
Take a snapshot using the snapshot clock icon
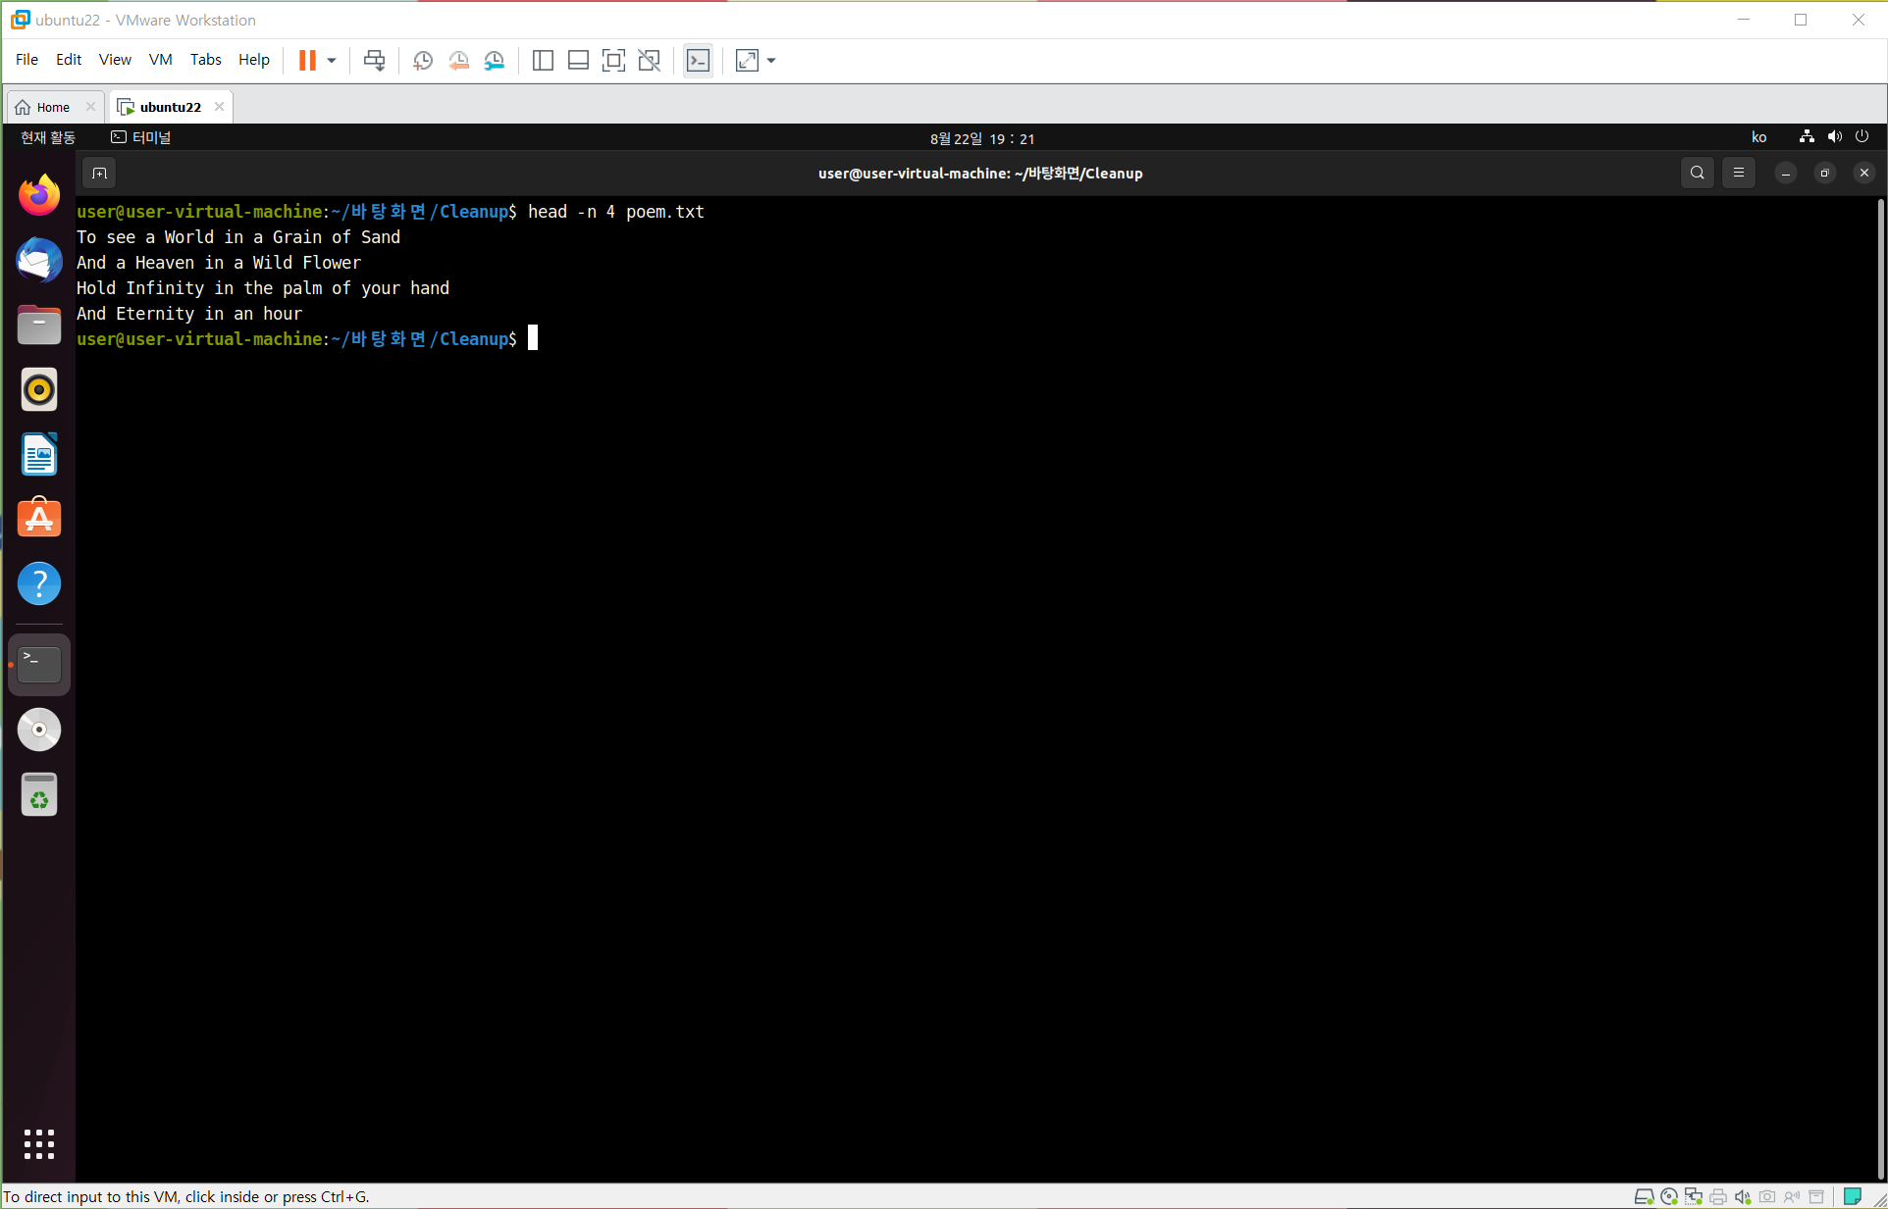point(423,61)
